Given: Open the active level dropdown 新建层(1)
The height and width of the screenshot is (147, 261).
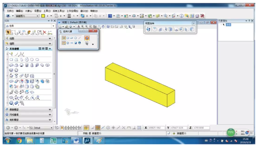Looking at the screenshot, I should pyautogui.click(x=27, y=16).
